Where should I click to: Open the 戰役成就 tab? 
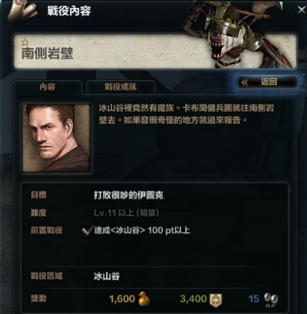(x=120, y=87)
